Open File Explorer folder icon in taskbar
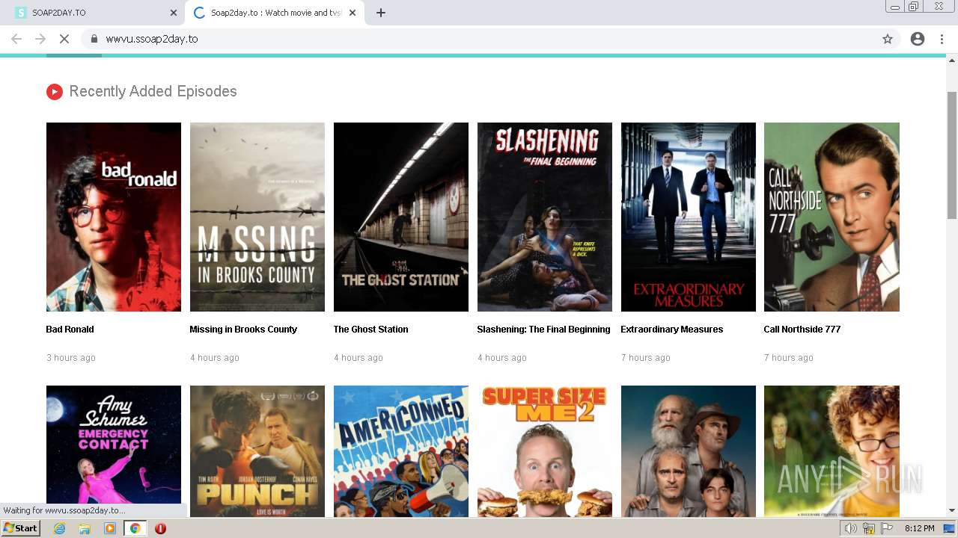The image size is (958, 538). 85,528
